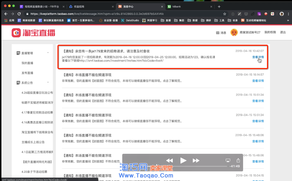Open the 调研 bookmark folder
Screen dimensions: 292x181
point(206,20)
